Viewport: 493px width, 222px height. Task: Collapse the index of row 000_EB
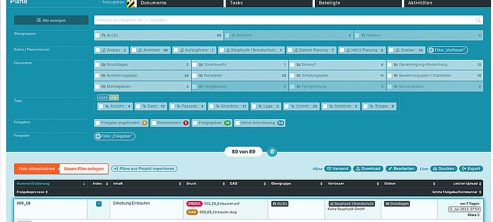click(x=99, y=203)
